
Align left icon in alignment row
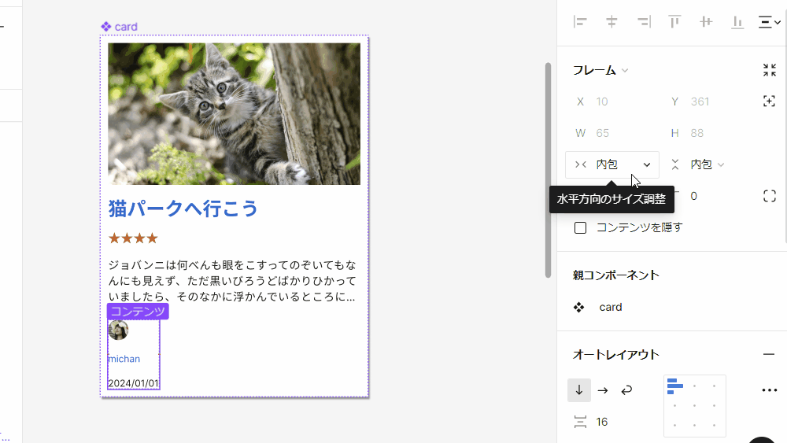[580, 21]
